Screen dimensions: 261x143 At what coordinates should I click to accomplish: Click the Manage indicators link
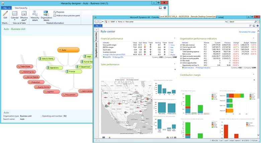tap(203, 68)
